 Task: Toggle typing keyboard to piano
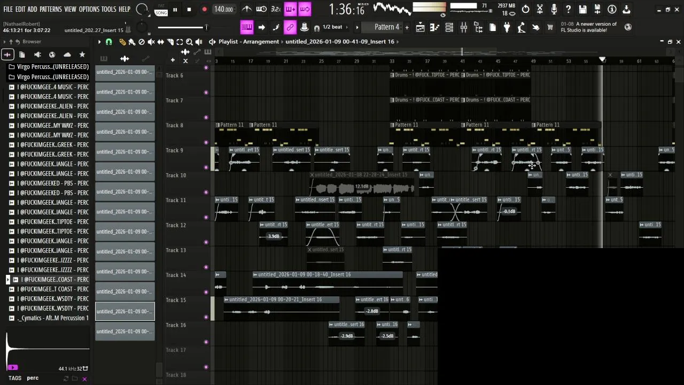point(247,27)
